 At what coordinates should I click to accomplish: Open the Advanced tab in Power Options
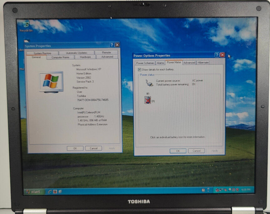point(190,63)
